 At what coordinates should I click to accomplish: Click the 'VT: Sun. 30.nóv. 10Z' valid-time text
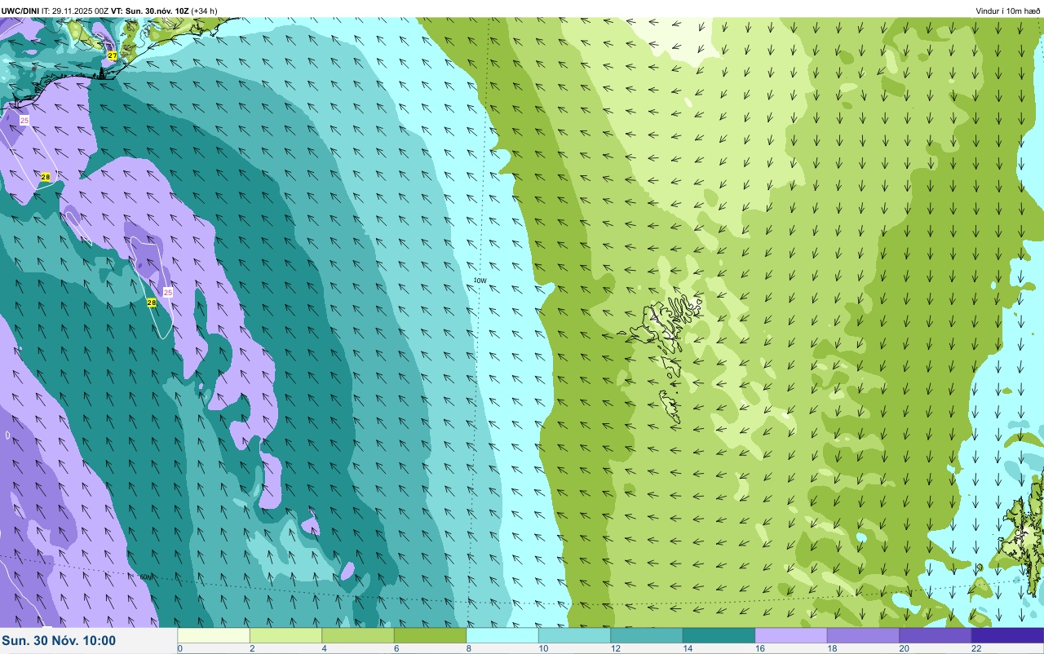pyautogui.click(x=150, y=11)
